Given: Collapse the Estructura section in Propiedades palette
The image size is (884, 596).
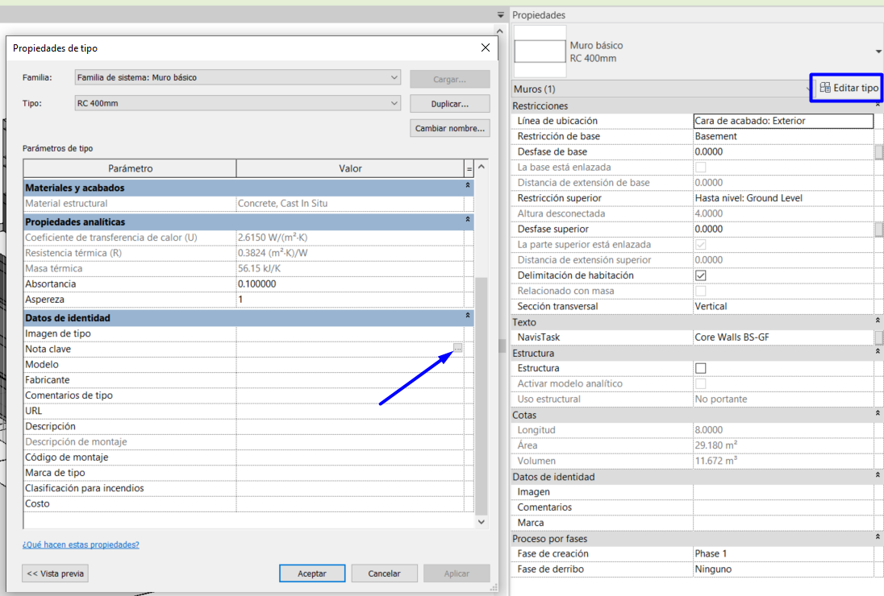Looking at the screenshot, I should [x=878, y=351].
